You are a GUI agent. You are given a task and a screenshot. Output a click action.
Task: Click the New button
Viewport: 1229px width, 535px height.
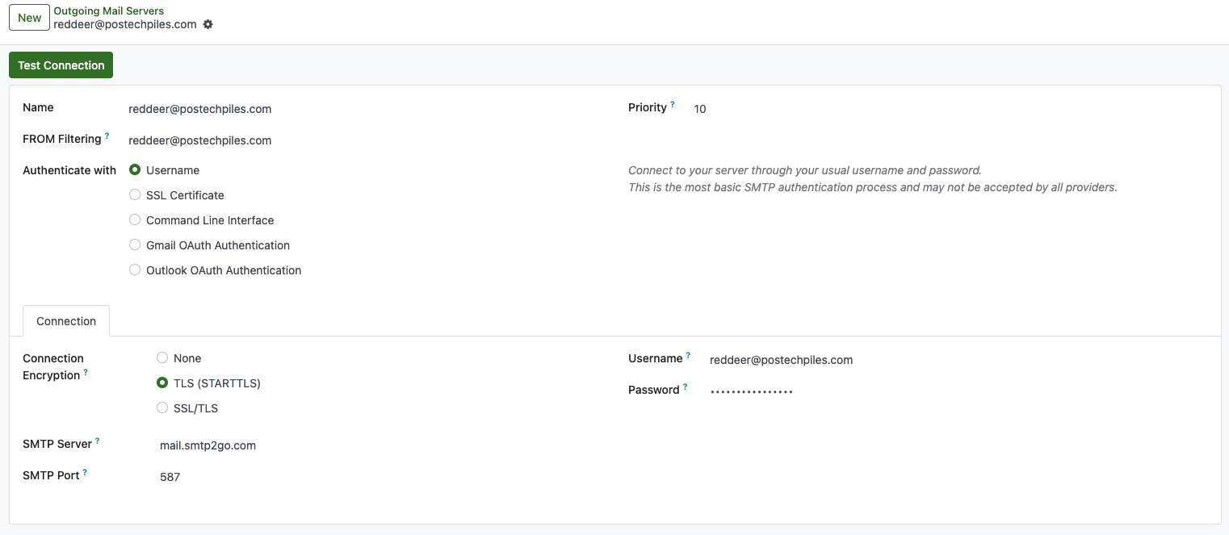tap(30, 18)
